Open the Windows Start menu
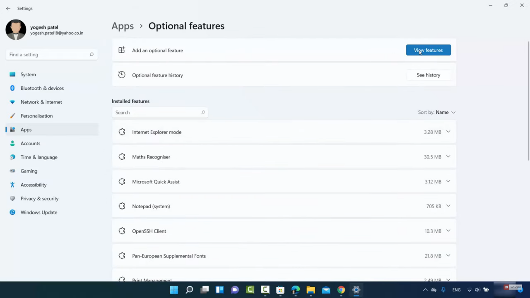This screenshot has height=298, width=530. (x=174, y=290)
